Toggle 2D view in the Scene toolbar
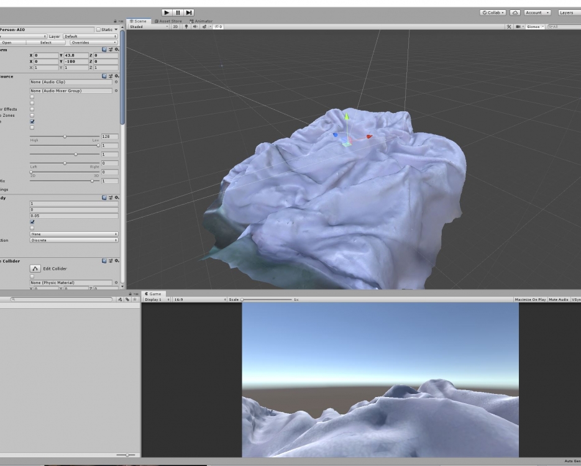 pos(176,27)
